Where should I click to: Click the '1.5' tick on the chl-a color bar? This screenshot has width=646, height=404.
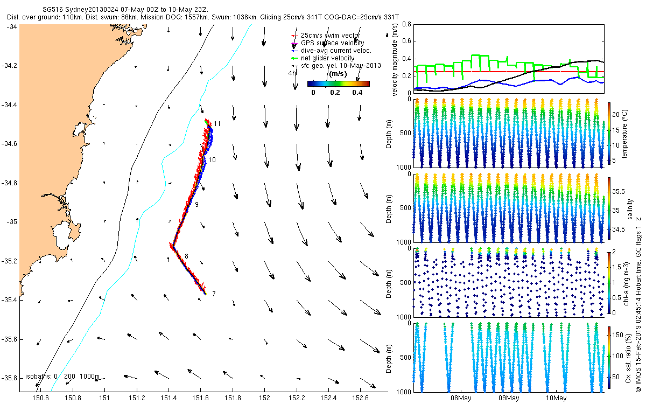(x=617, y=267)
